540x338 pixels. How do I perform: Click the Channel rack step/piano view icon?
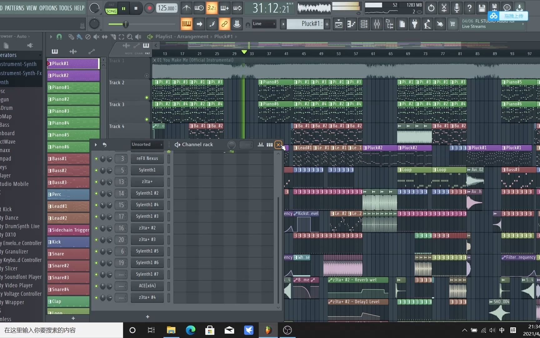269,145
